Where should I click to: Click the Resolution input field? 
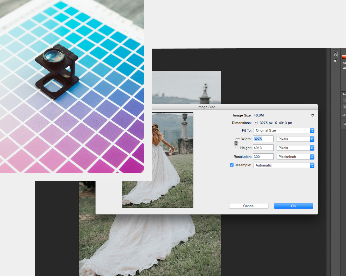(x=263, y=157)
